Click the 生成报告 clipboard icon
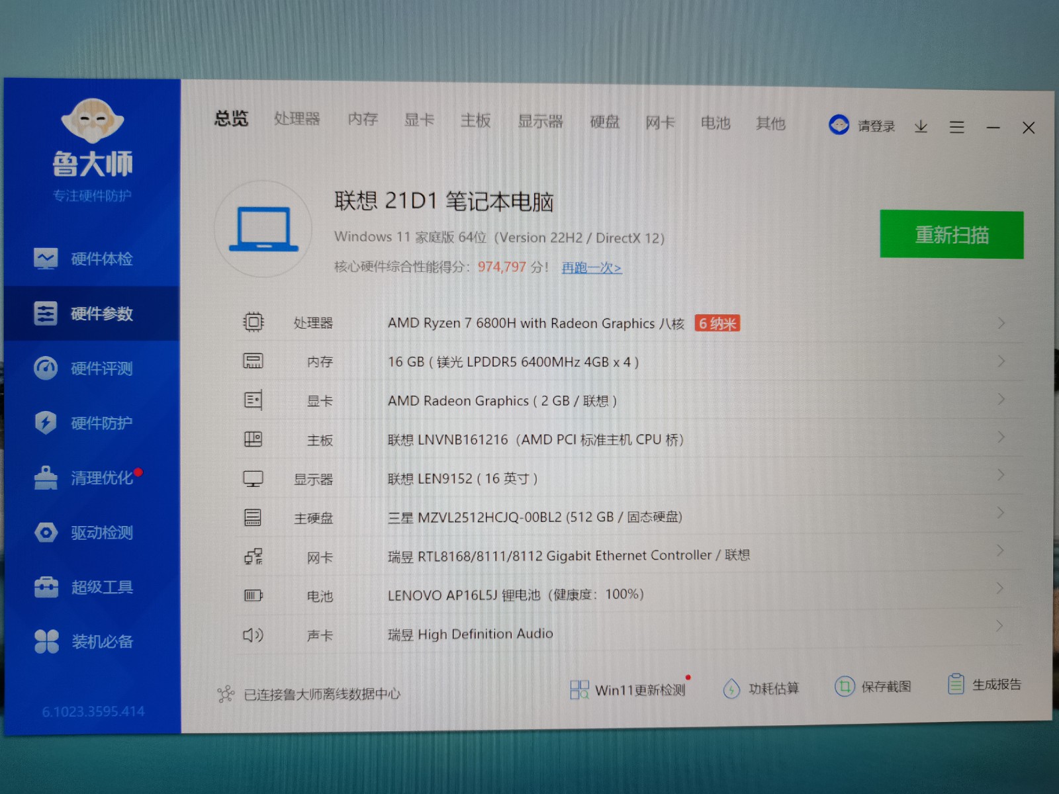 click(956, 684)
